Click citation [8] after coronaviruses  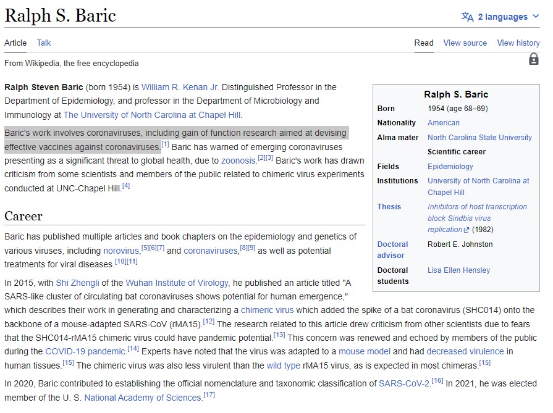point(243,248)
